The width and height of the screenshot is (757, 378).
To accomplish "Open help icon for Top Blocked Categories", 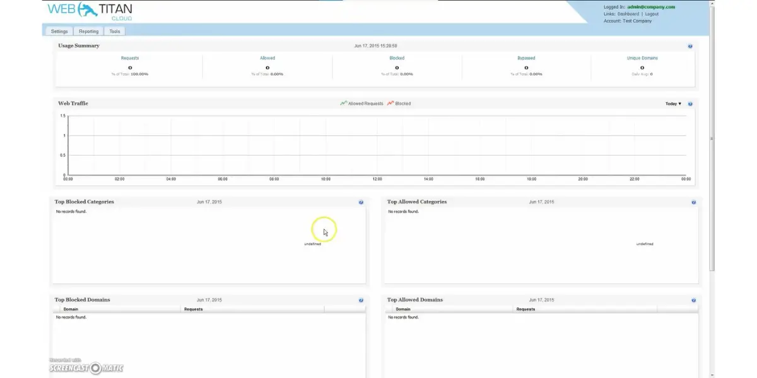I will click(361, 202).
